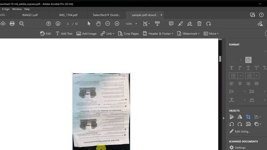267x150 pixels.
Task: Print the document with printer icon
Action: click(12, 24)
